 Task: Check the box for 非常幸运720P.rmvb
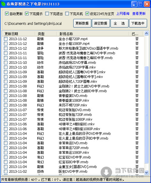(6, 148)
